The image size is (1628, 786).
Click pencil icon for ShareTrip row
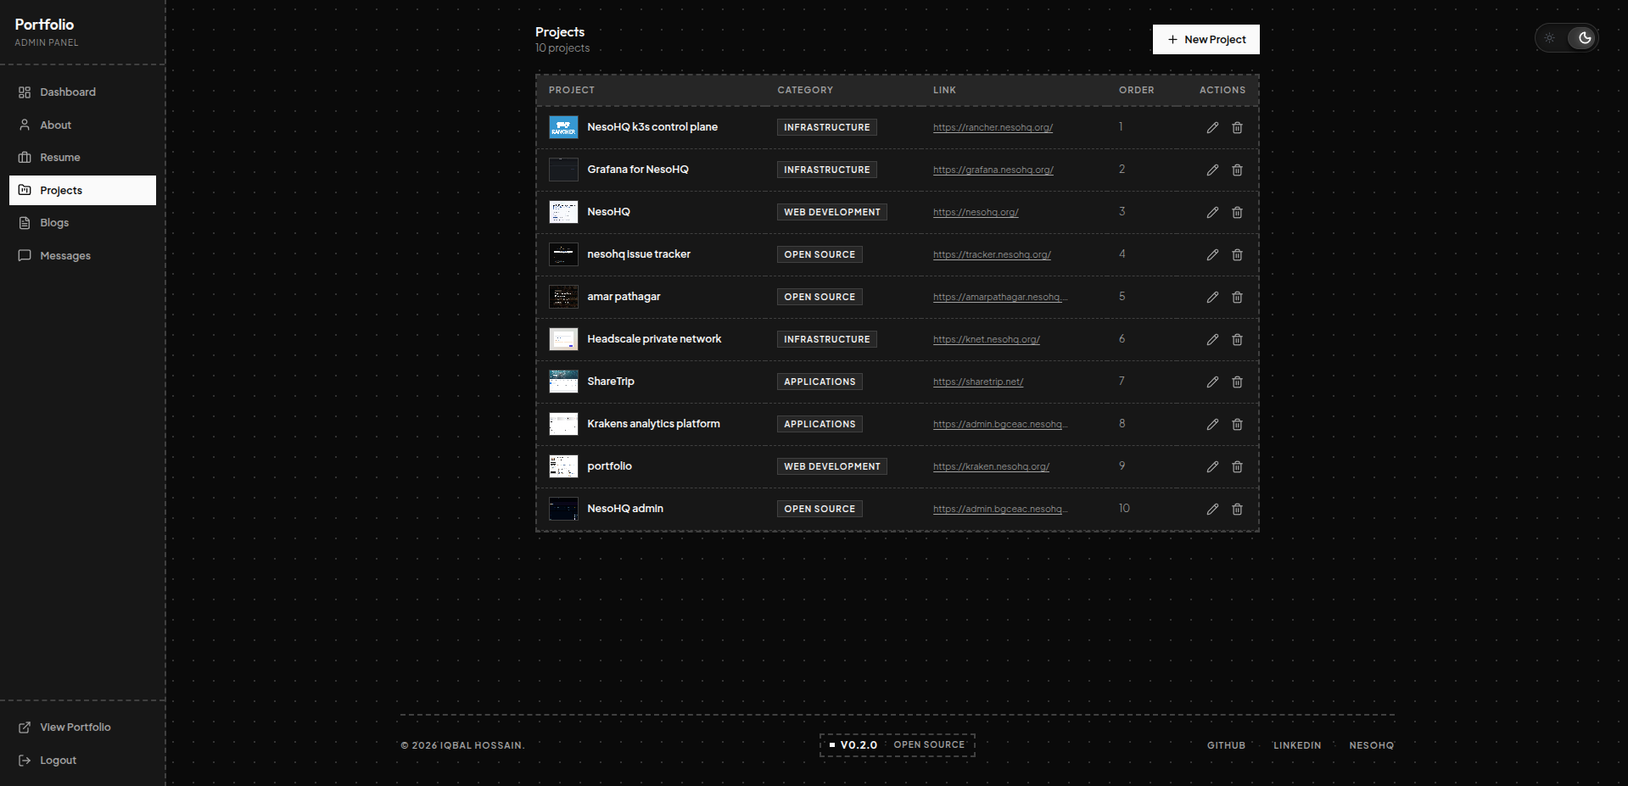point(1212,382)
